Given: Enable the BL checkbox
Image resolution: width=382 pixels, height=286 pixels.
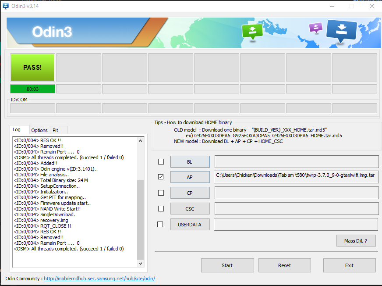Looking at the screenshot, I should (161, 161).
